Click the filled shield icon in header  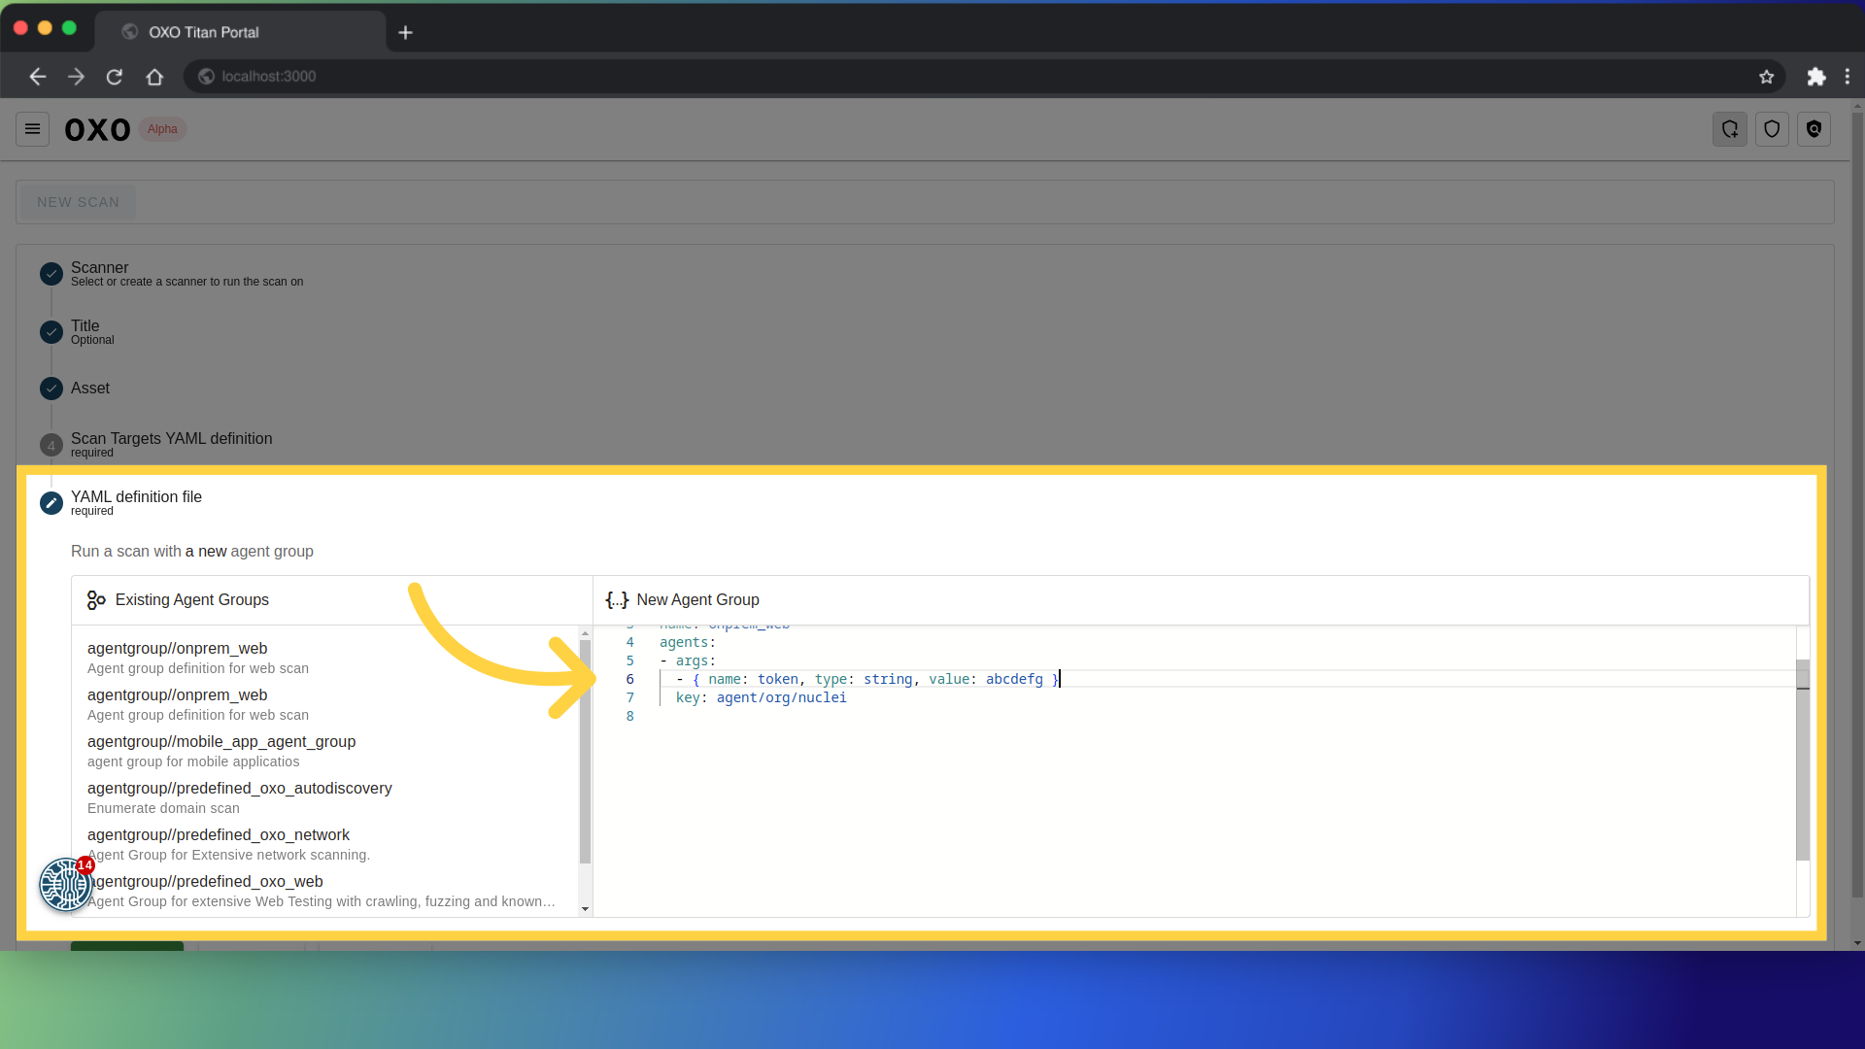(1814, 129)
